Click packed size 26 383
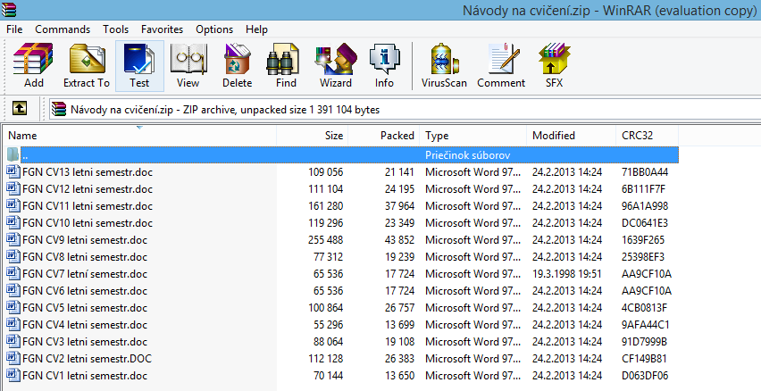The image size is (761, 391). tap(399, 359)
